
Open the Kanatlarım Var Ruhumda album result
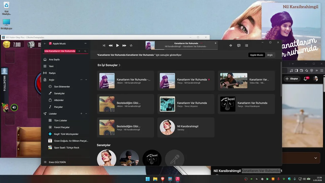point(125,81)
